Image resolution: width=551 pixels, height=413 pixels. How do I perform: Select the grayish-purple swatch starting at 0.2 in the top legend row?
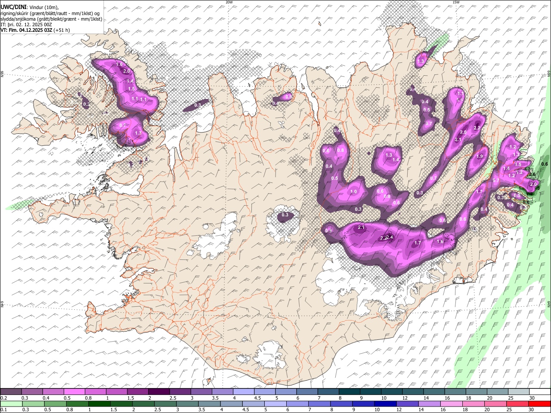[11, 391]
